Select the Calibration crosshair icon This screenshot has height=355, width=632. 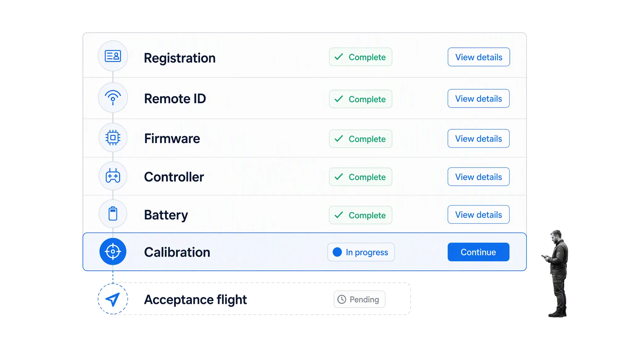tap(113, 251)
